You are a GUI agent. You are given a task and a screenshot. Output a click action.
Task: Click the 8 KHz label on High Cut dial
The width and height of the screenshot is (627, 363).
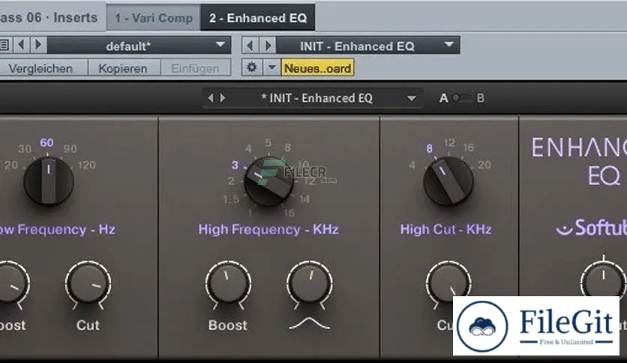430,148
